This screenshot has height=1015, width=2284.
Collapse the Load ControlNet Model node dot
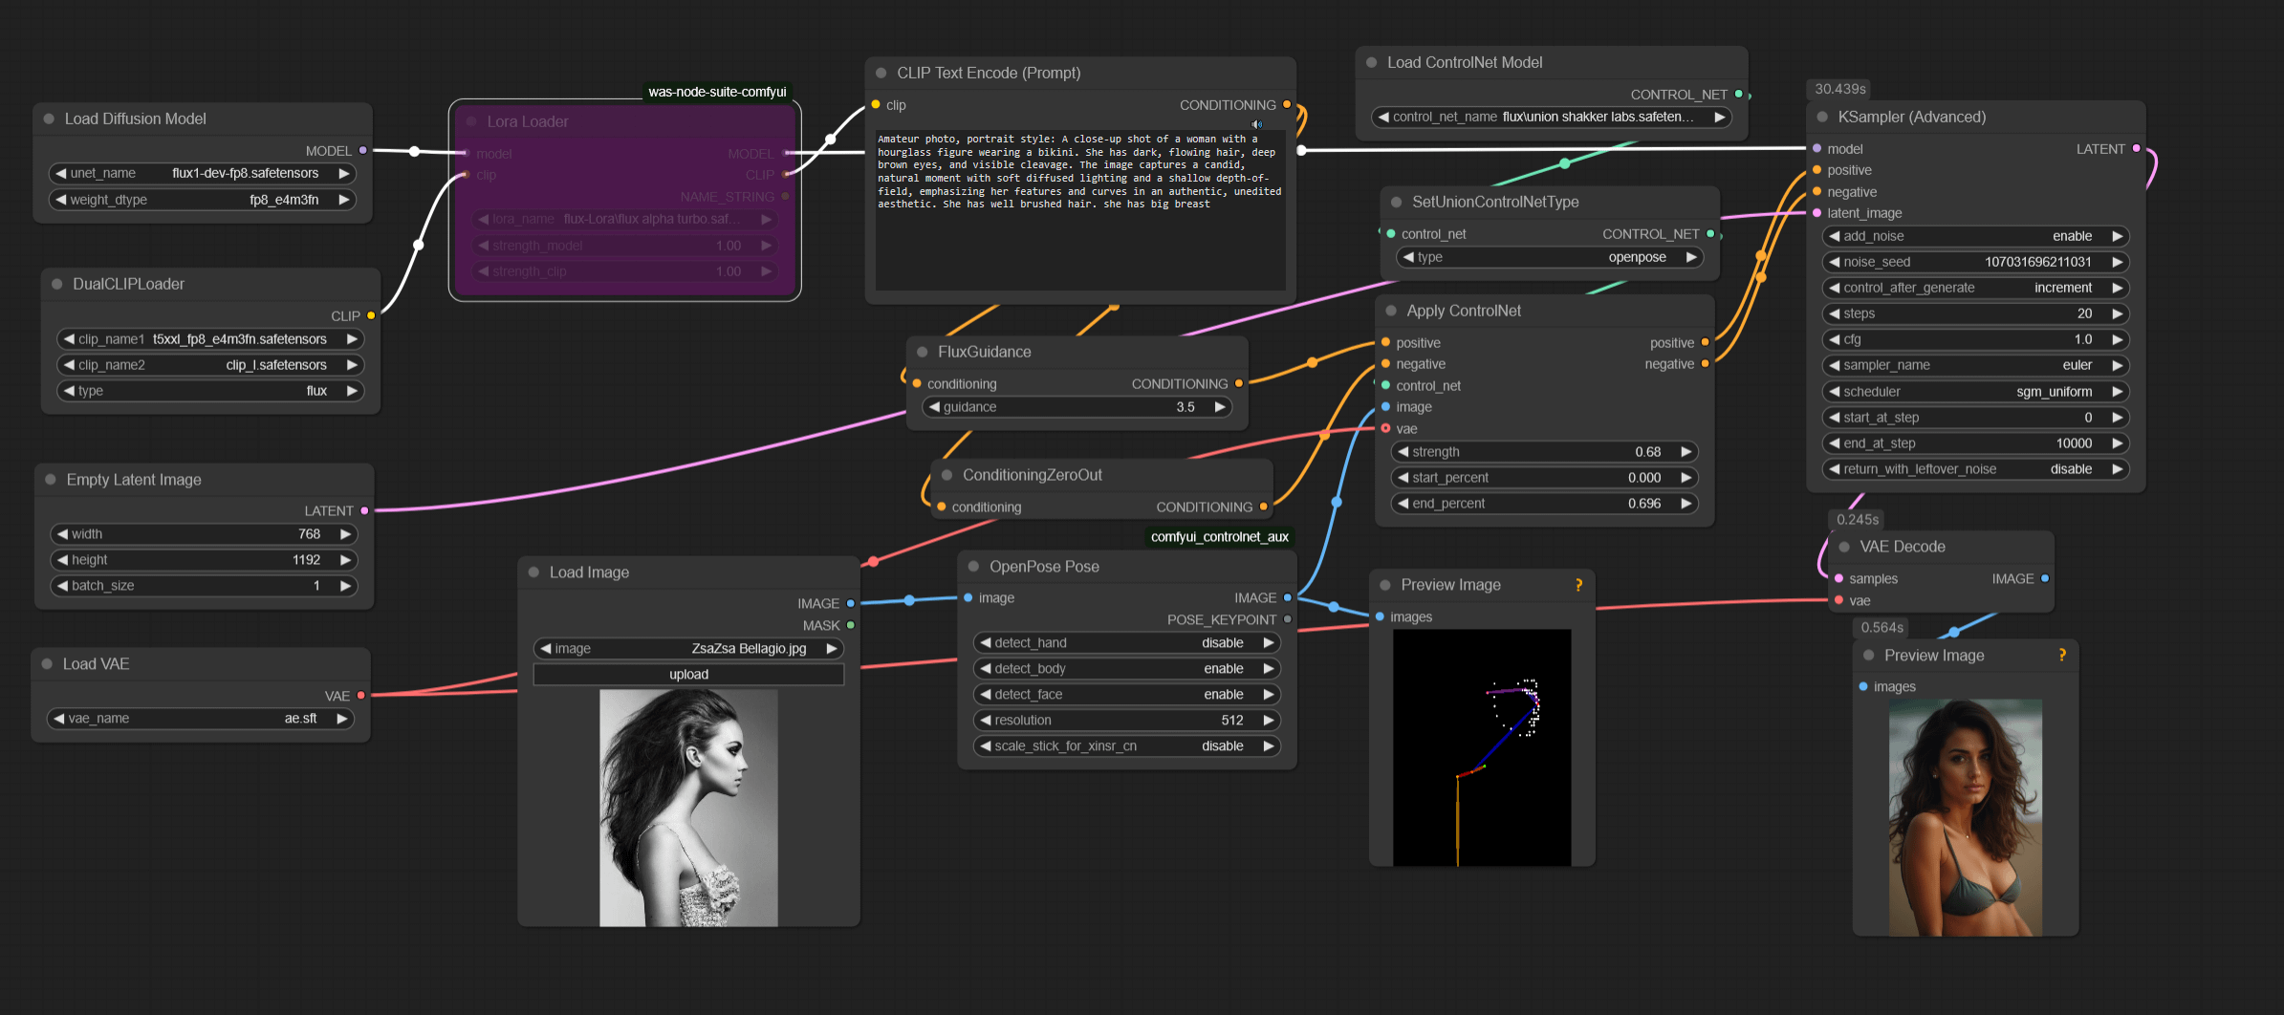[x=1372, y=63]
